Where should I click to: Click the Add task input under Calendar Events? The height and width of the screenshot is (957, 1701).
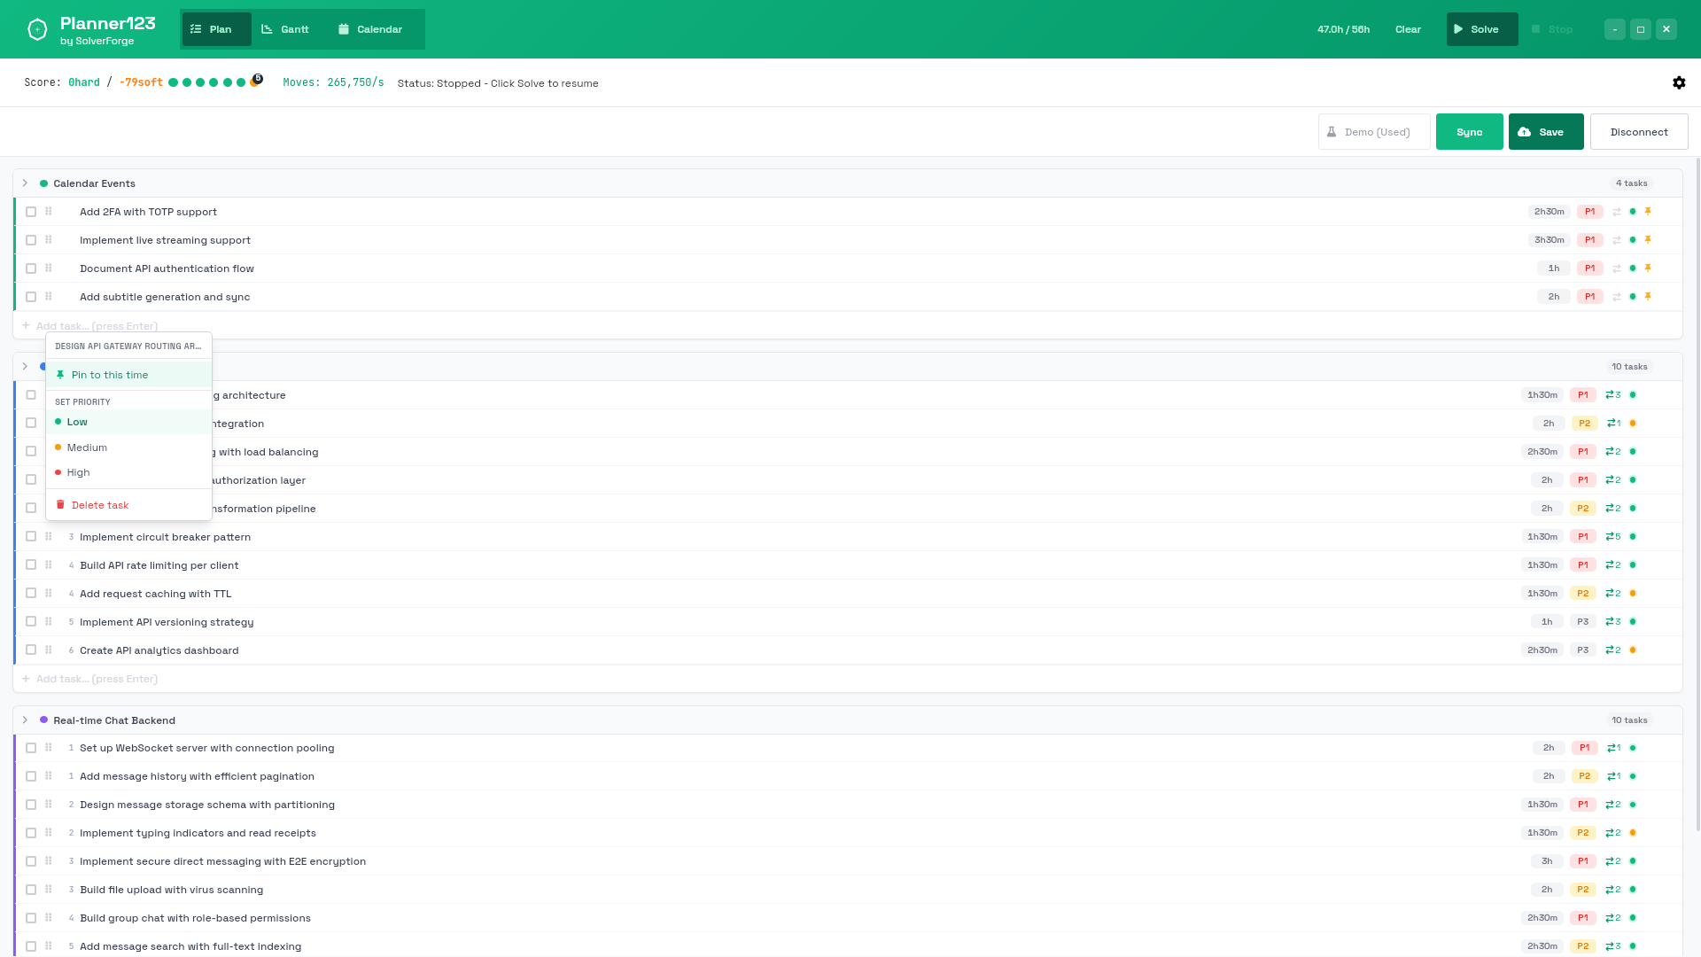pos(97,325)
